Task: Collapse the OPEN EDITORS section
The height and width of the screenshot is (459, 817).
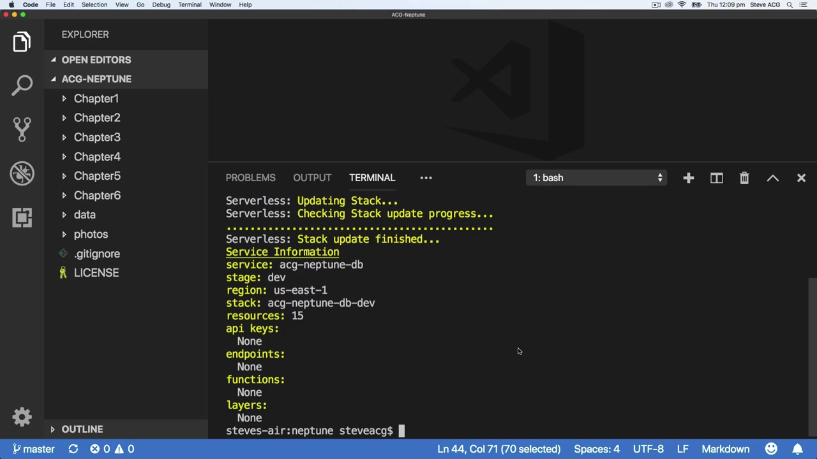Action: click(96, 60)
